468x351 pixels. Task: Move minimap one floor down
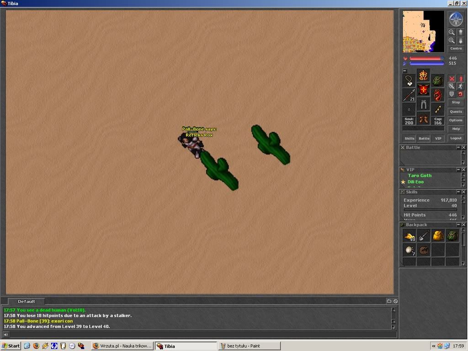tap(460, 40)
